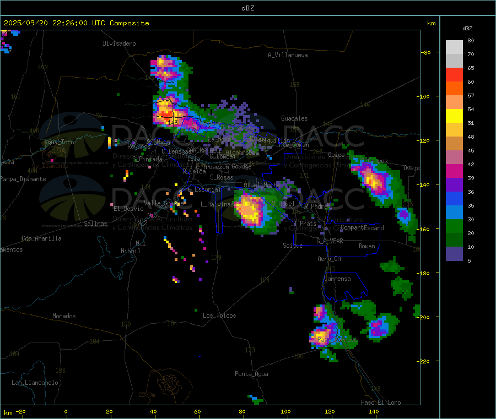The height and width of the screenshot is (419, 496).
Task: Select the purple 5 dBZ legend swatch
Action: click(x=454, y=254)
